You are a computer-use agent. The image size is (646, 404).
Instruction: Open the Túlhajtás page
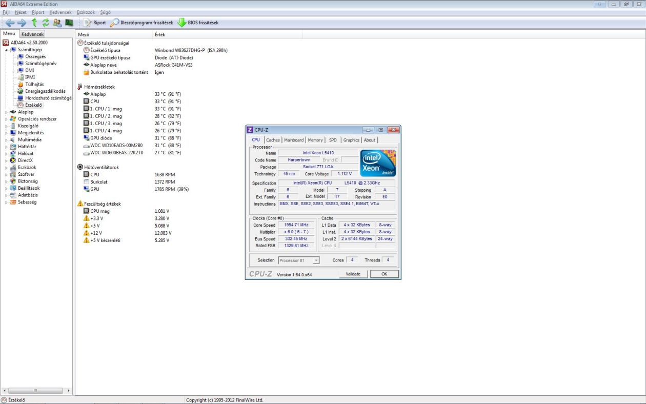tap(34, 84)
